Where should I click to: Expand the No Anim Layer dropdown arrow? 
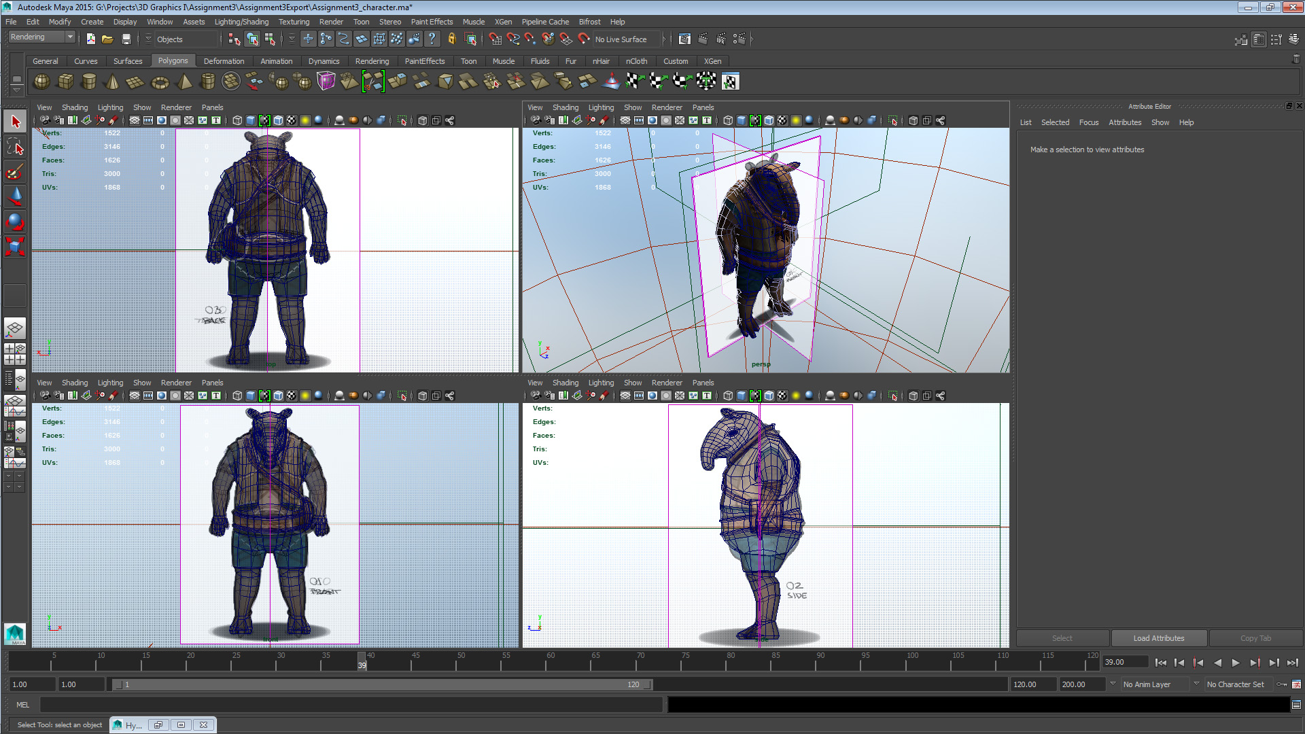(1113, 684)
